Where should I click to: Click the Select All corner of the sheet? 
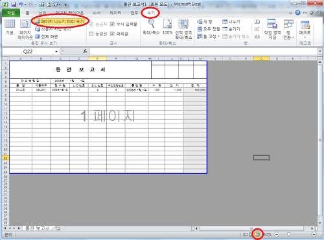tap(6, 58)
